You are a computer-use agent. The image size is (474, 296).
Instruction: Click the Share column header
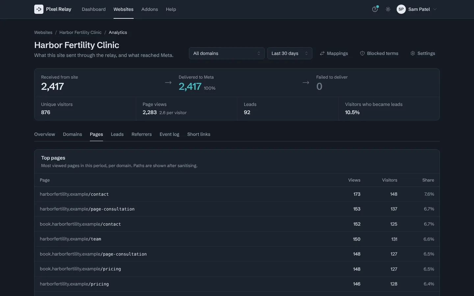428,180
